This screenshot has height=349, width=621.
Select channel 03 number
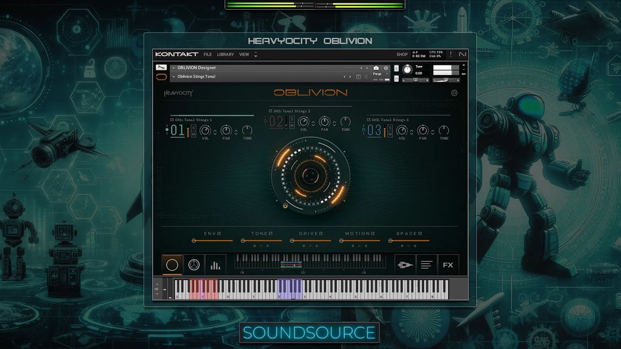(x=375, y=130)
